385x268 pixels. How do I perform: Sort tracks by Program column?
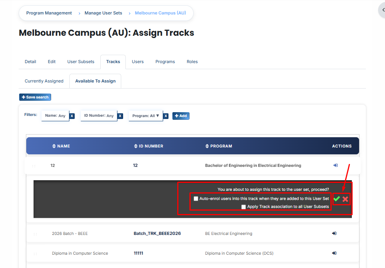point(219,146)
